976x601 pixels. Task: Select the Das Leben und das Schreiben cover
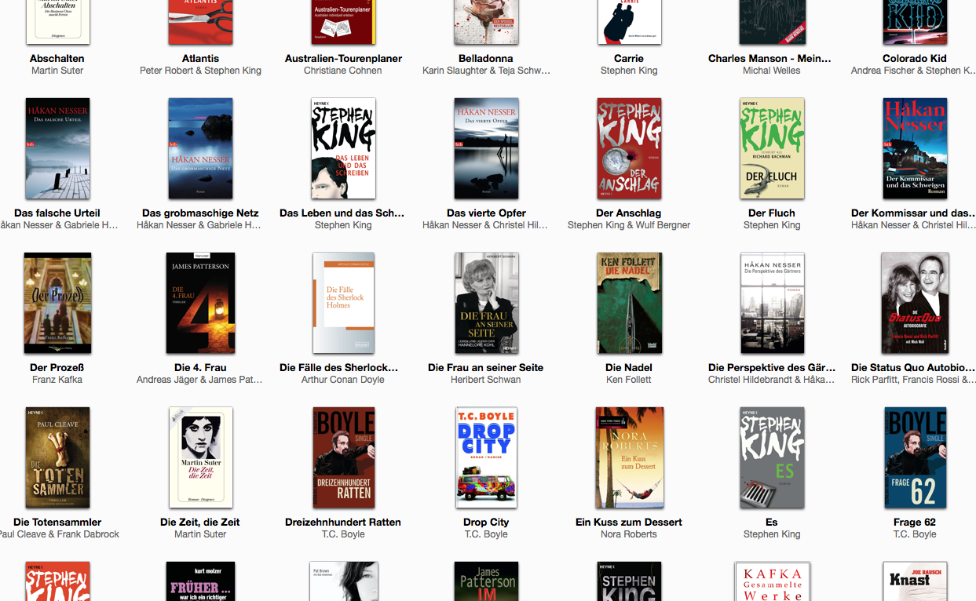click(x=343, y=148)
